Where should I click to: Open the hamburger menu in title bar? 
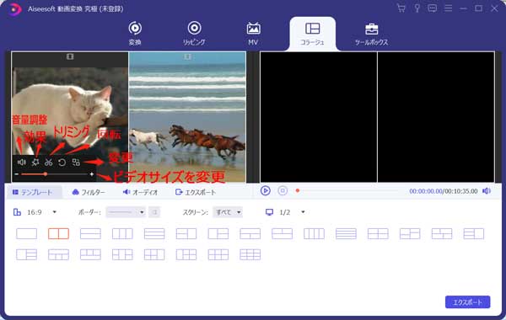click(448, 8)
